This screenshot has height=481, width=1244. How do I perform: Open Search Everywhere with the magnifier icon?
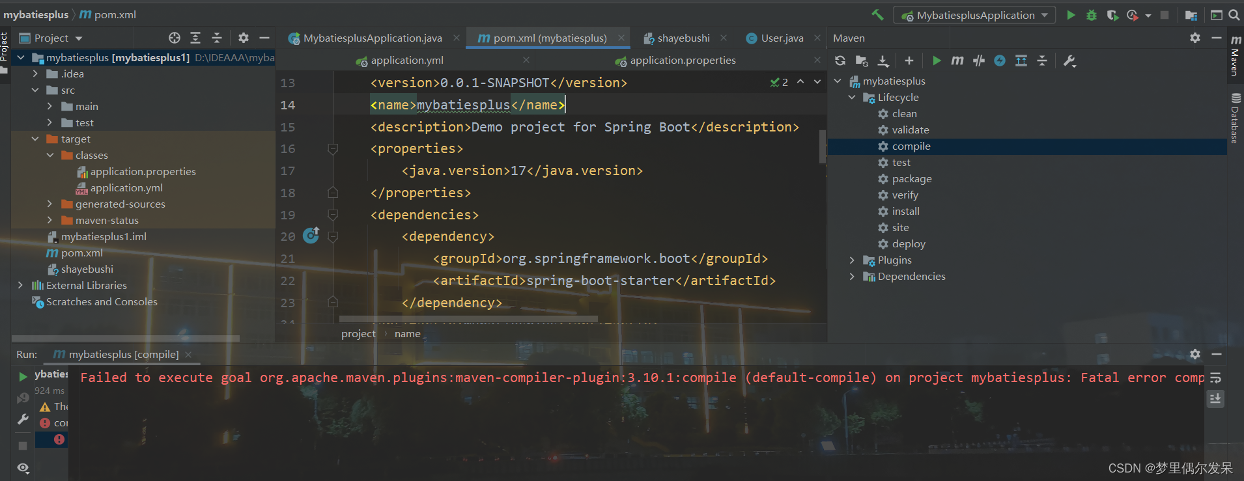[1234, 15]
